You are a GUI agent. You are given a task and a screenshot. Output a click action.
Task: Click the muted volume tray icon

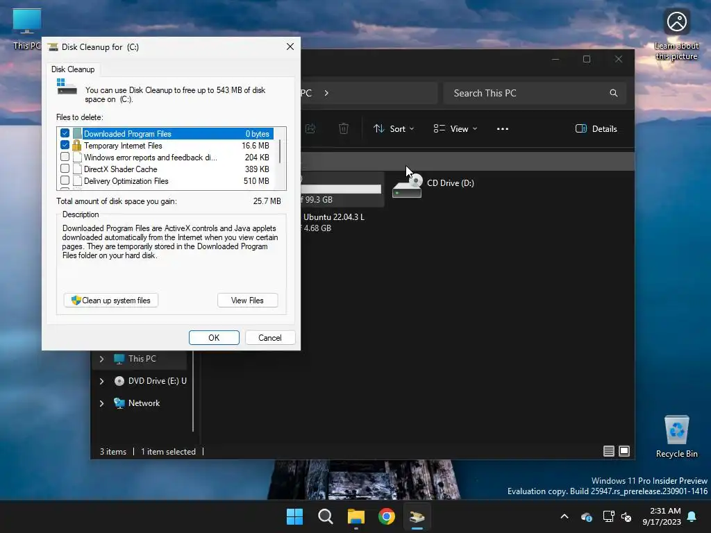pyautogui.click(x=627, y=516)
